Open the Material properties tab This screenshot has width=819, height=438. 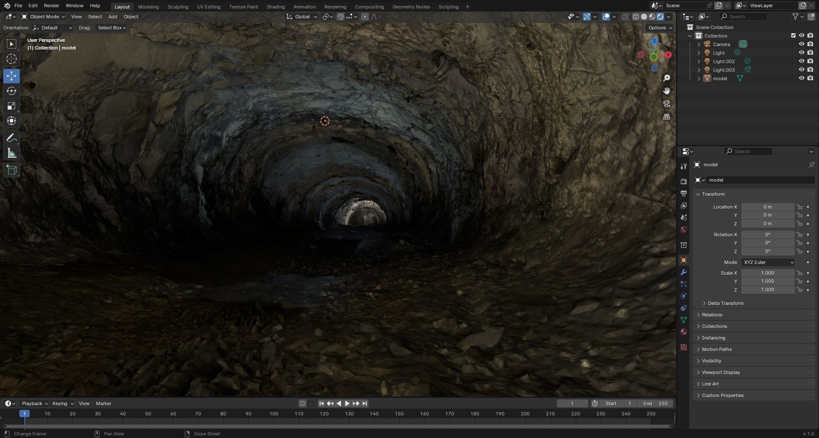pos(684,332)
